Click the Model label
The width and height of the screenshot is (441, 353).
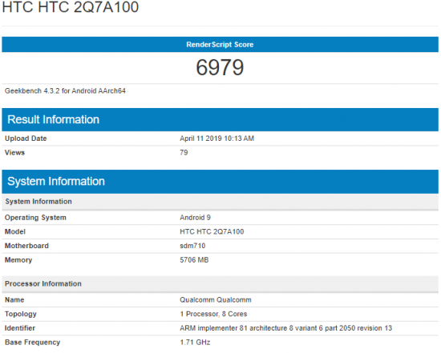[15, 231]
